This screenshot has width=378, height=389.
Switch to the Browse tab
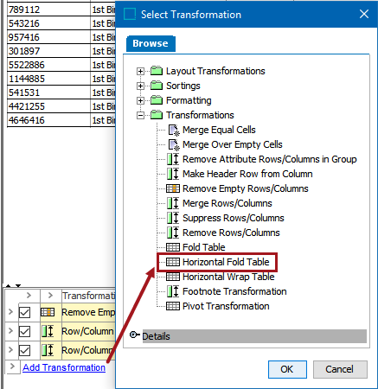point(151,43)
